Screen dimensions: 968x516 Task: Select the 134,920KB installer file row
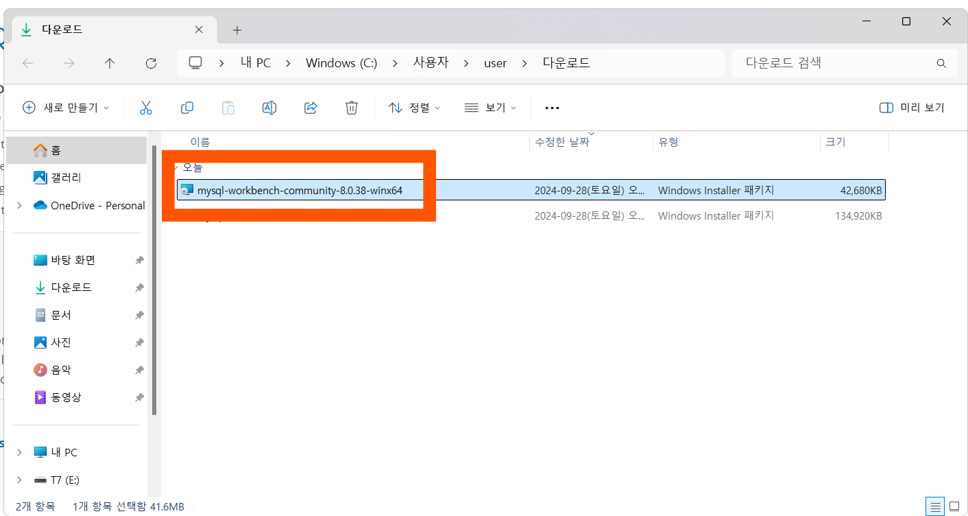(x=531, y=216)
